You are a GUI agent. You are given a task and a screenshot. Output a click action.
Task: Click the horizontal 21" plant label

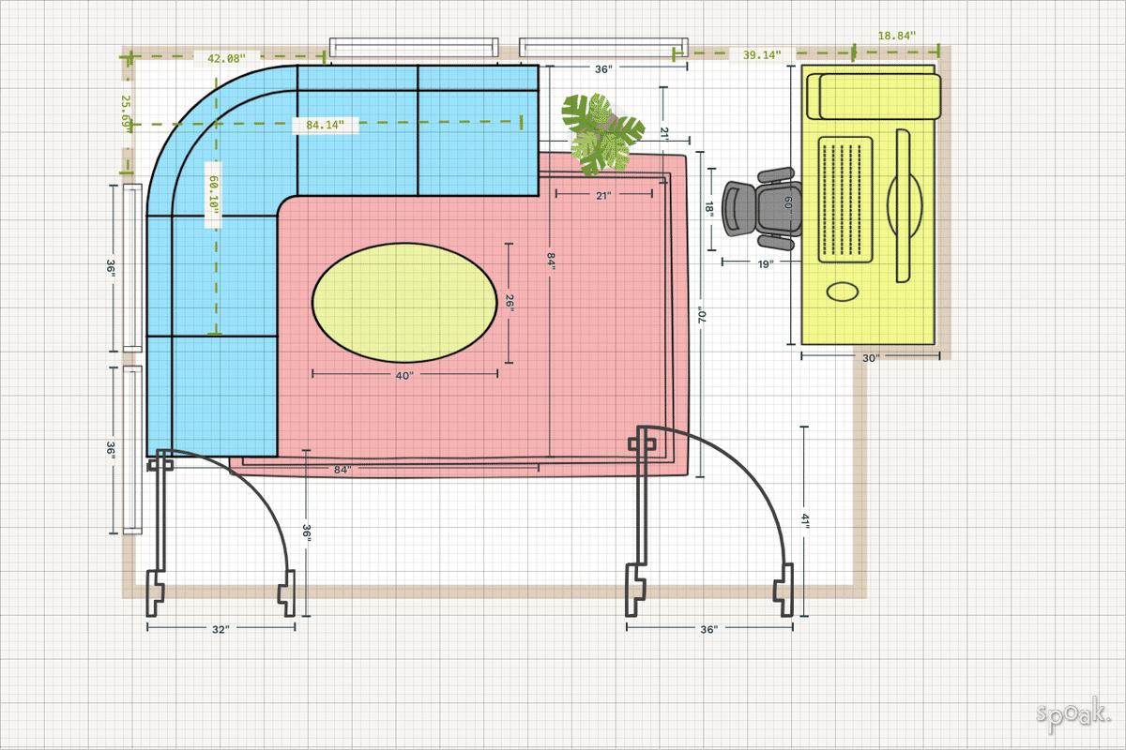pos(603,195)
